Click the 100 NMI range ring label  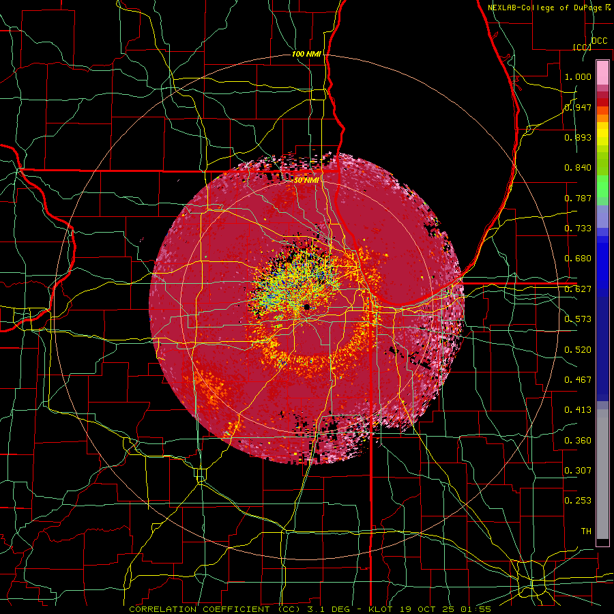pos(306,54)
